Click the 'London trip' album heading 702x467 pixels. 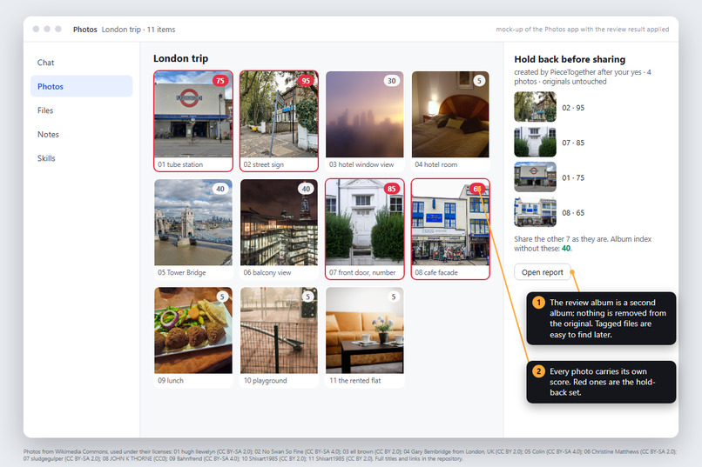click(180, 58)
